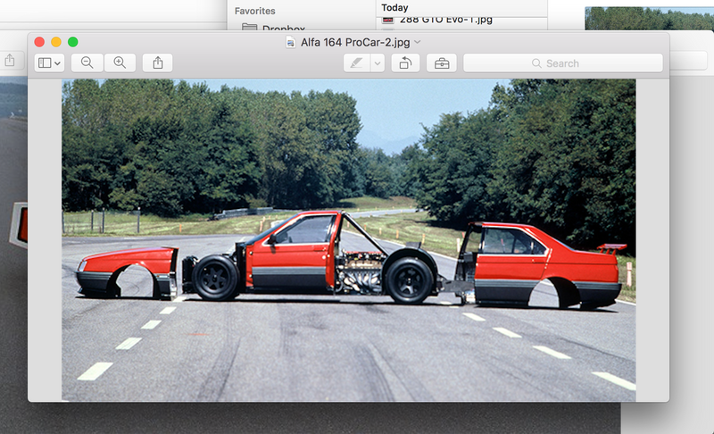This screenshot has height=434, width=714.
Task: Zoom in on the Alfa 164 image
Action: coord(120,63)
